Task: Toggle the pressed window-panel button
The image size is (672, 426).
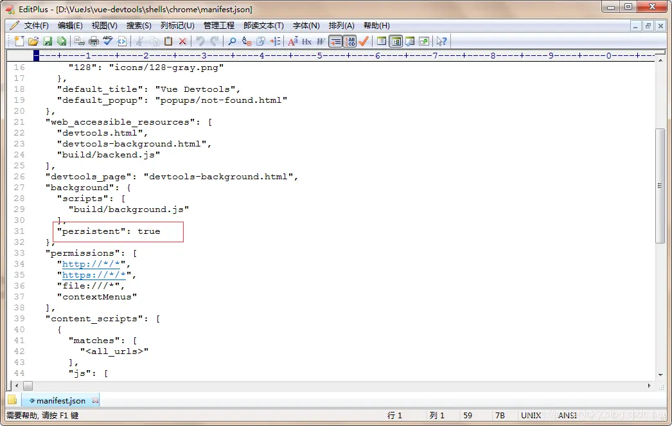Action: click(396, 41)
